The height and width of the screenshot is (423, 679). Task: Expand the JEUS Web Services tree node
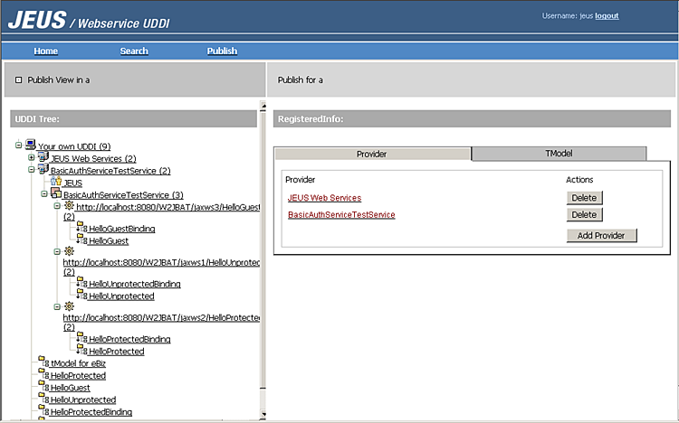pos(31,157)
